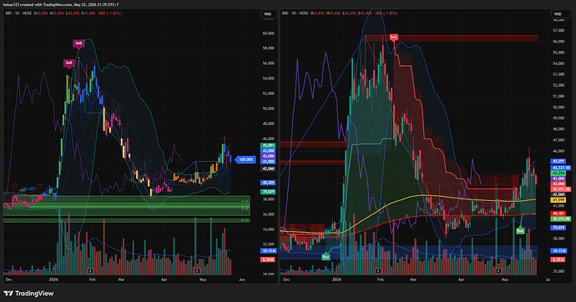Click the 'created with TradingView.com' header text
Viewport: 576px width, 302px height.
(45, 5)
